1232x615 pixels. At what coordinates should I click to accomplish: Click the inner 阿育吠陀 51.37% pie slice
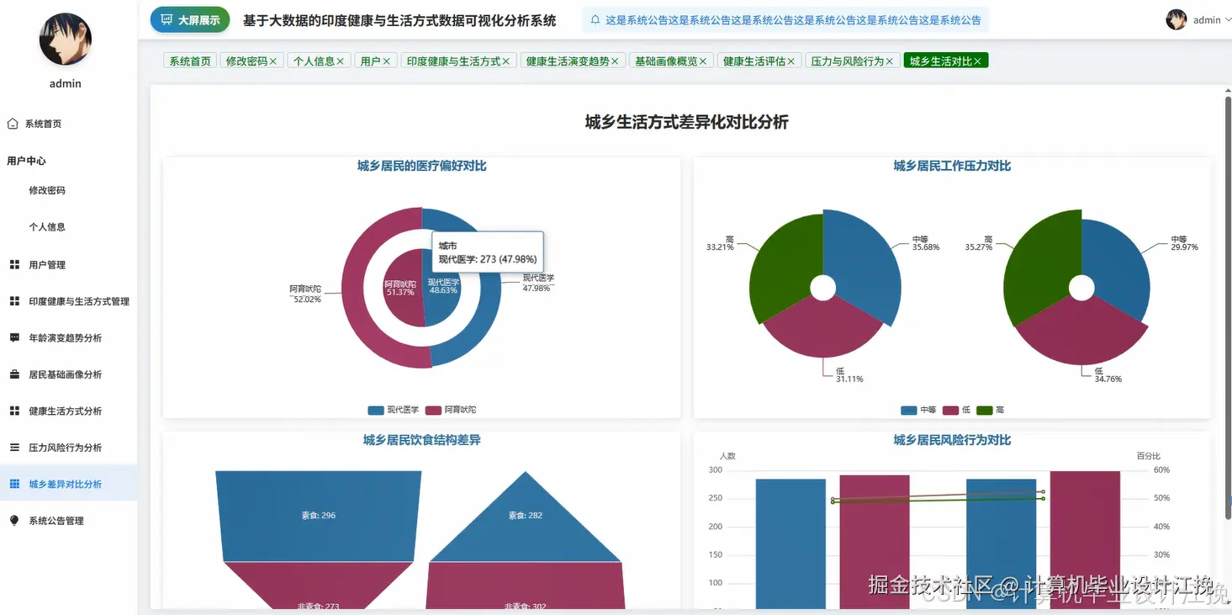tap(402, 288)
